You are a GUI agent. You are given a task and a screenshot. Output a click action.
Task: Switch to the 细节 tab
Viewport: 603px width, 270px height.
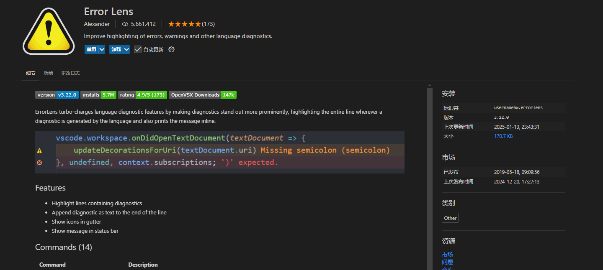(31, 73)
